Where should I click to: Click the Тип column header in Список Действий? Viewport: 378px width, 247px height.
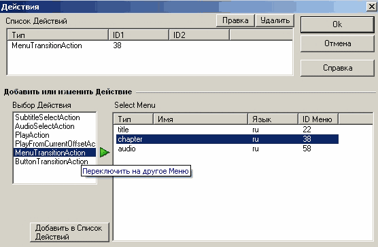click(58, 35)
